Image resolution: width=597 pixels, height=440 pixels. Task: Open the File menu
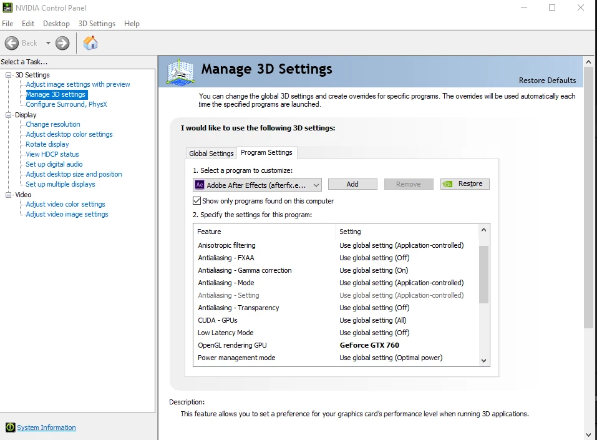point(7,24)
